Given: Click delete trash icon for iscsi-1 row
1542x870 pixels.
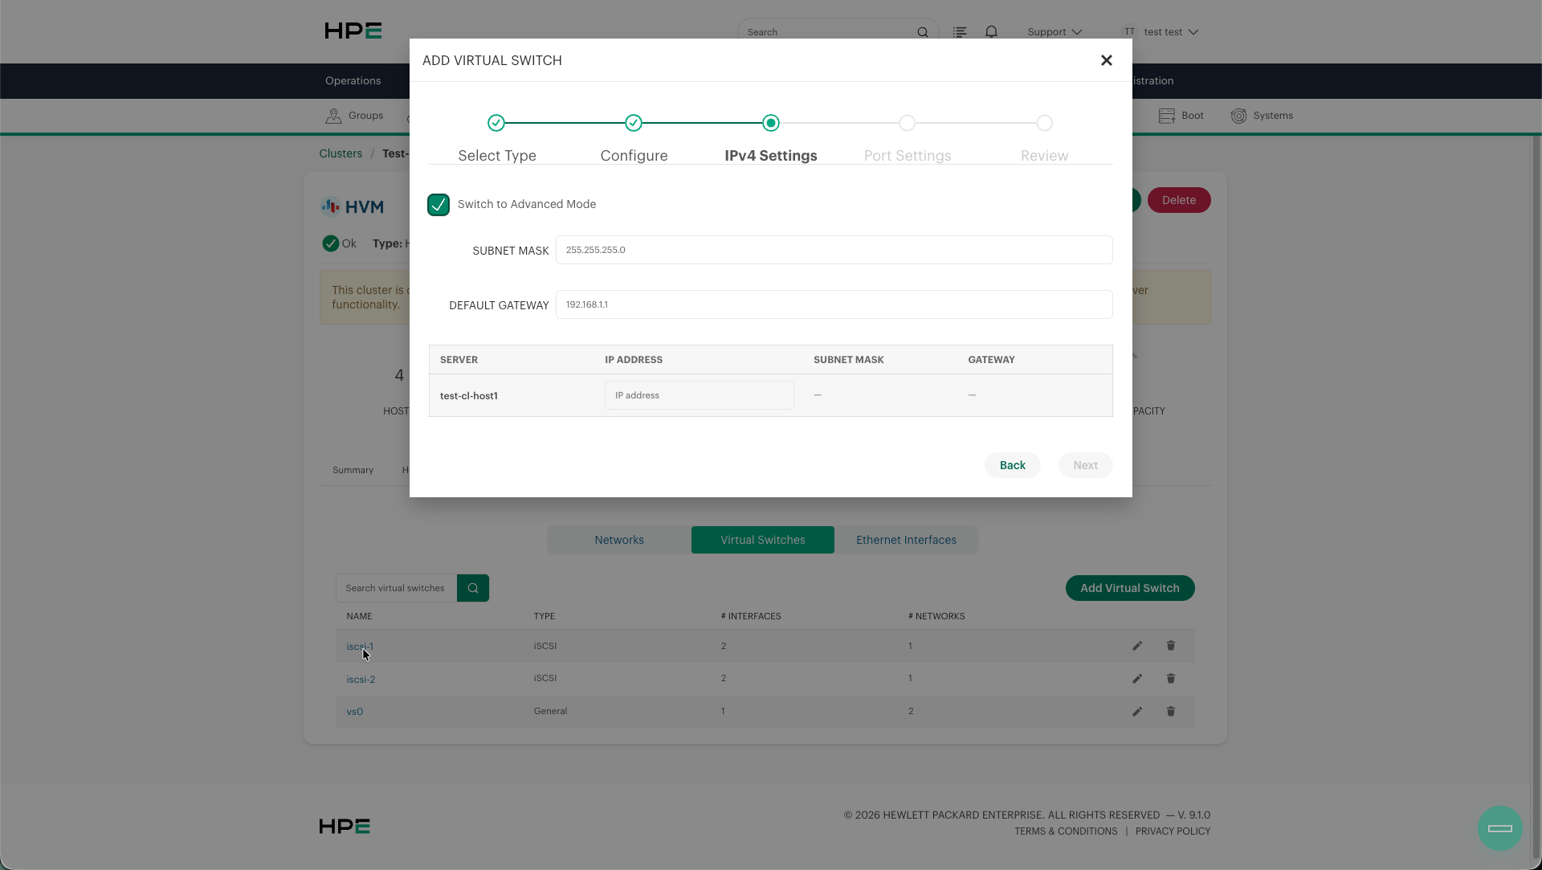Looking at the screenshot, I should 1171,646.
